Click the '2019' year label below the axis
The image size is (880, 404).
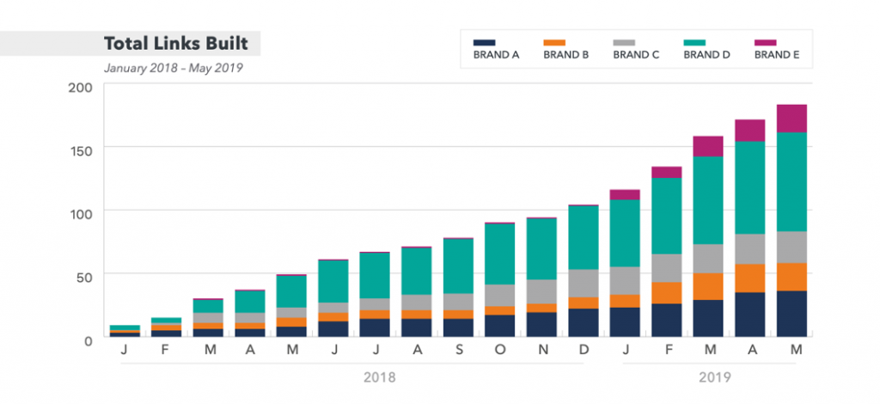coord(714,376)
